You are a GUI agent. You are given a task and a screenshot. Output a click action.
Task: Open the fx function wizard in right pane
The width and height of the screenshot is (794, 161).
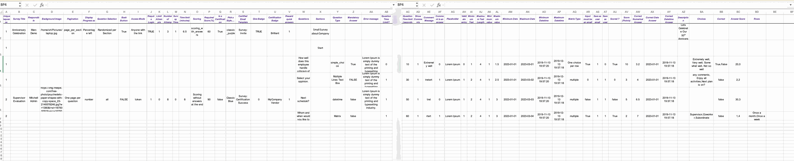[x=439, y=5]
